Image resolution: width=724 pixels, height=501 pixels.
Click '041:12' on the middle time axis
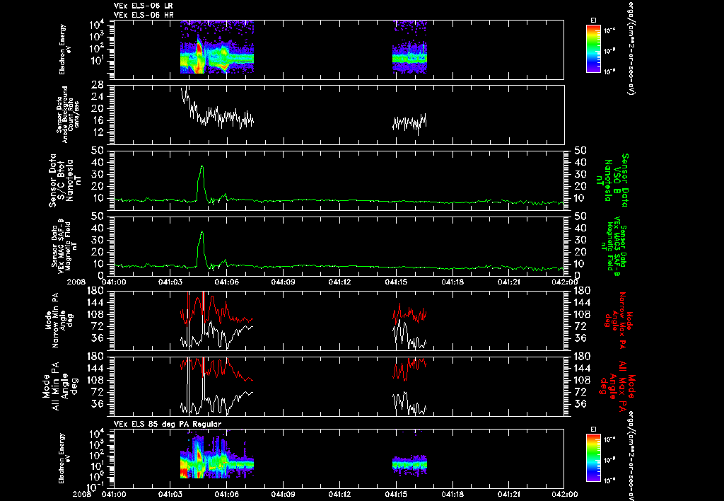339,282
